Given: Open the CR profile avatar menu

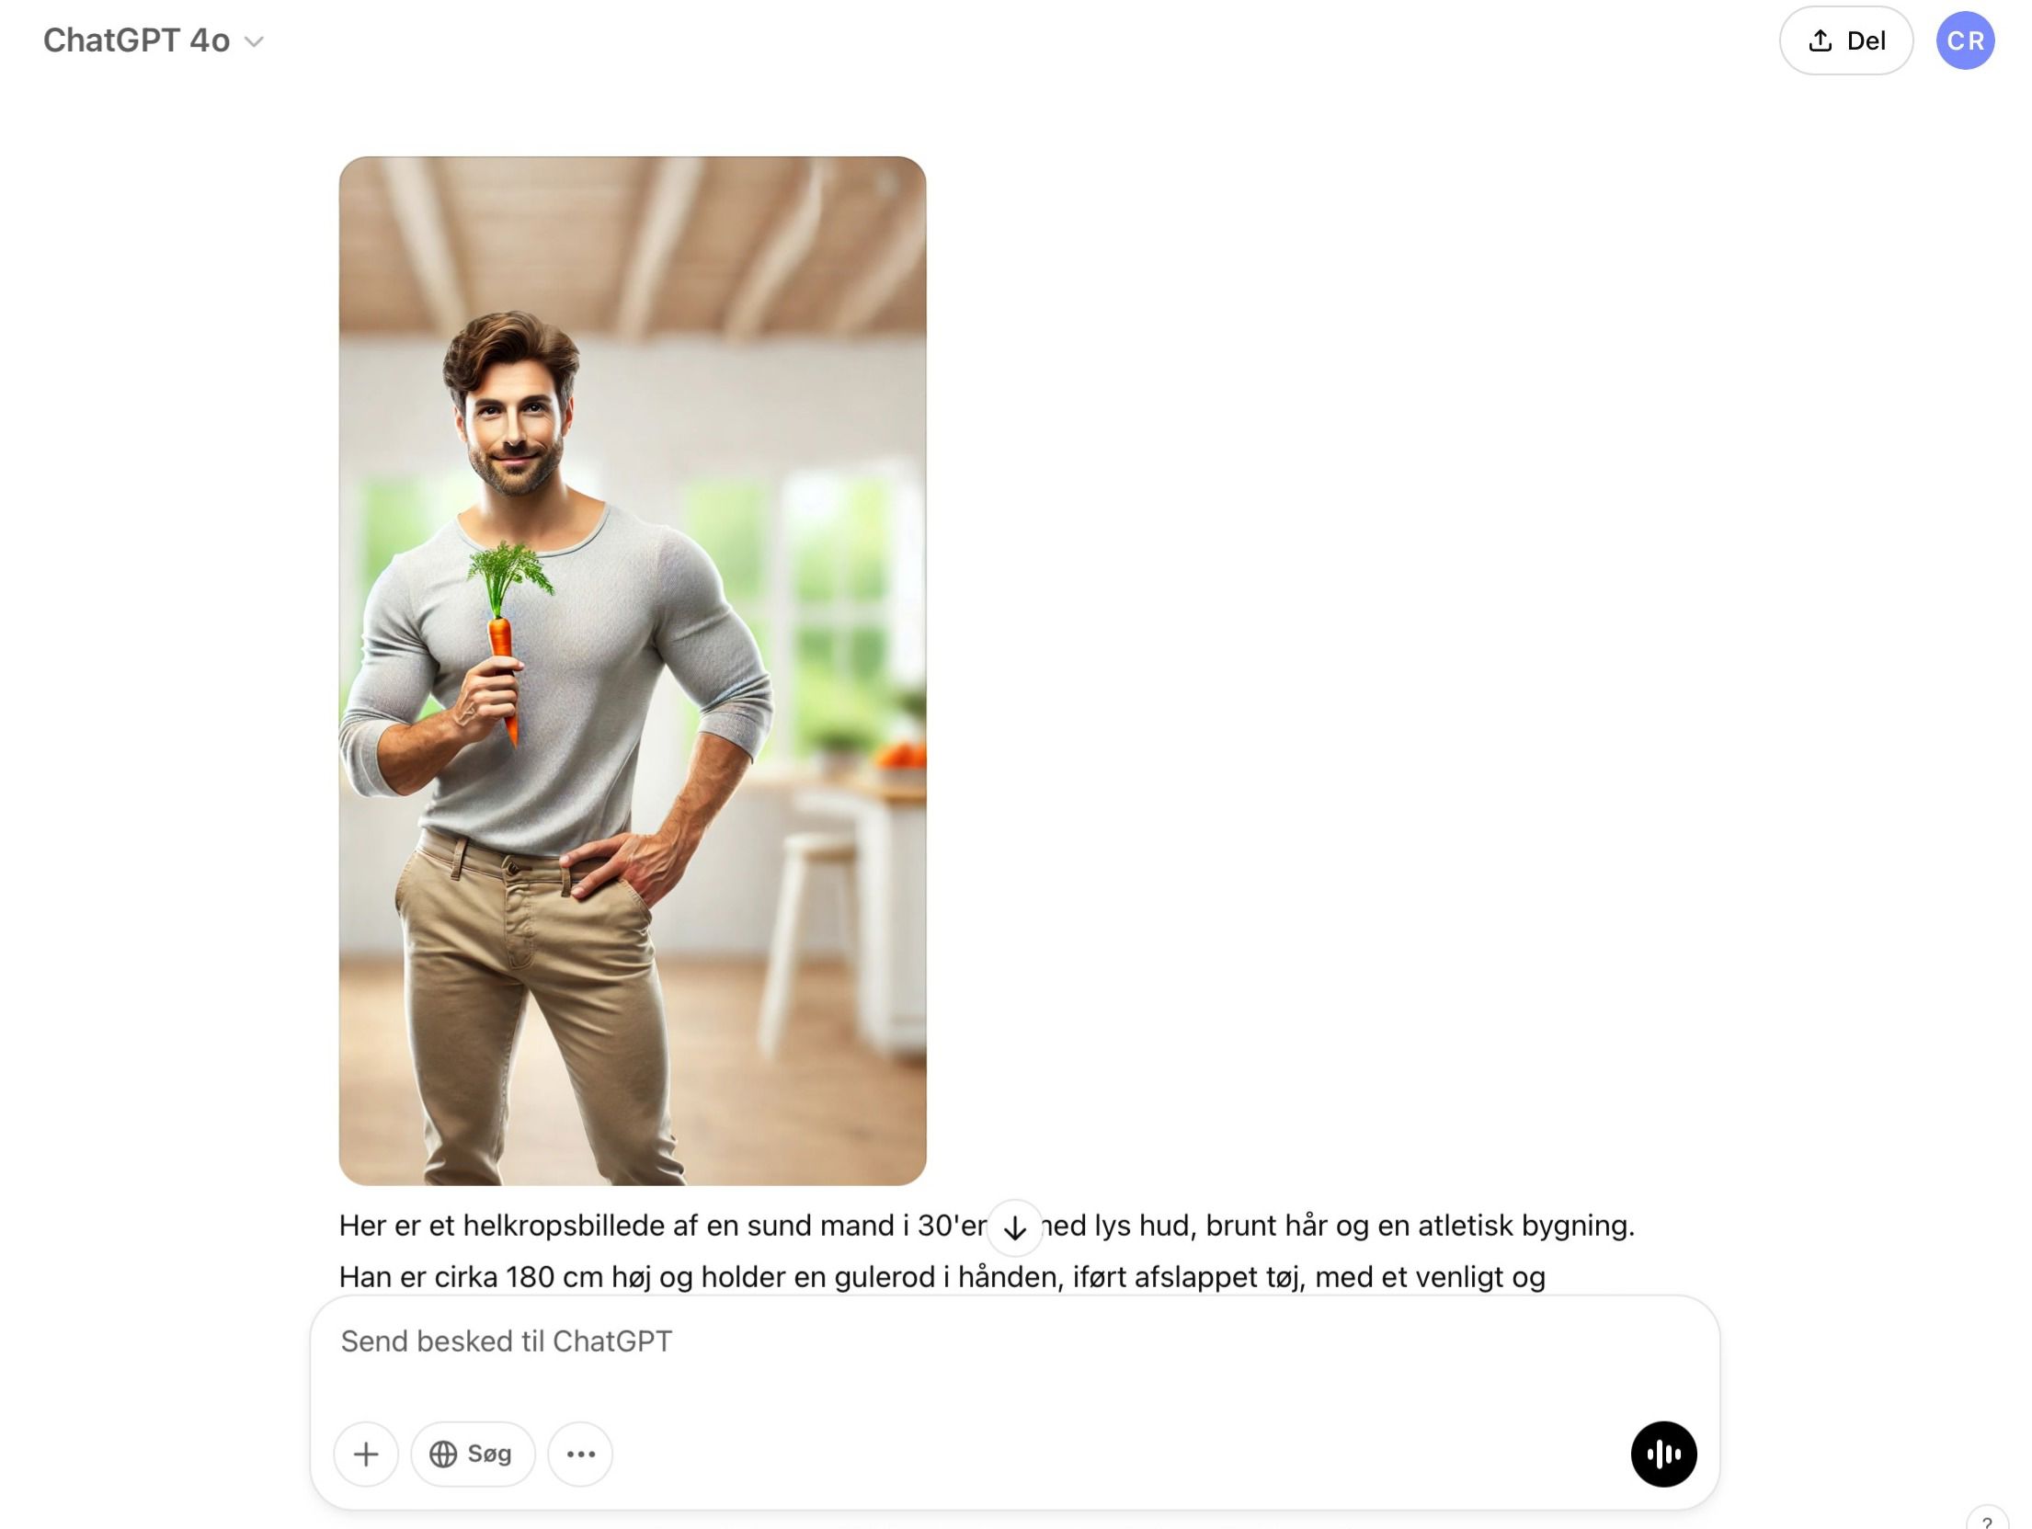Looking at the screenshot, I should [x=1966, y=40].
